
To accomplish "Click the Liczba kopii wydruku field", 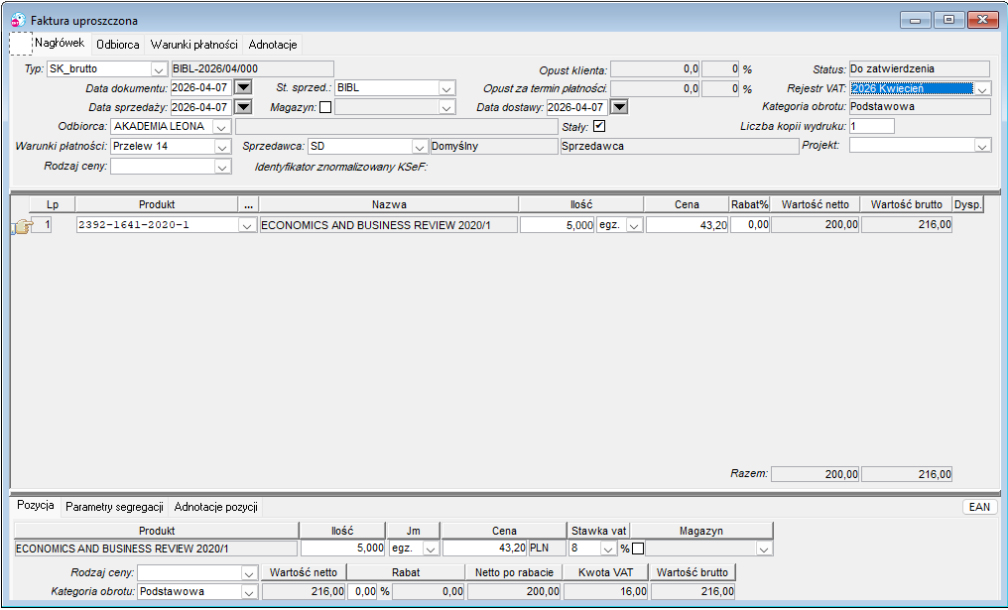I will 872,126.
